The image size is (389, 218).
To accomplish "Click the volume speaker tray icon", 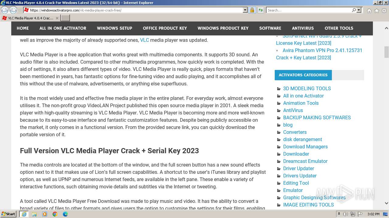I will (346, 214).
